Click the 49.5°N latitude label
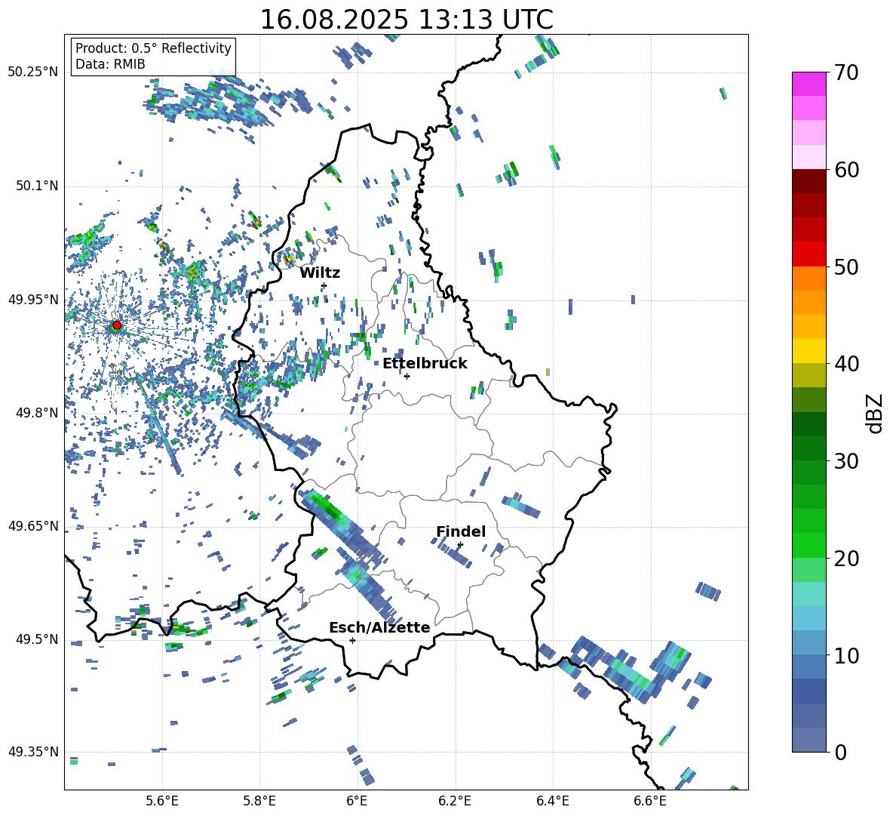 pyautogui.click(x=36, y=639)
